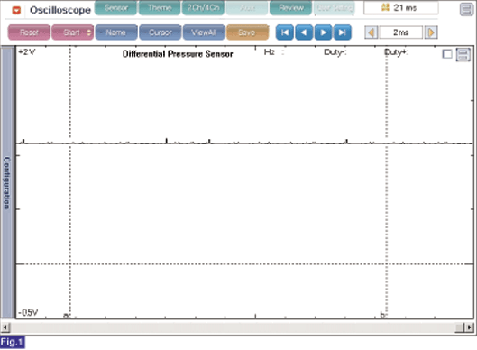This screenshot has width=477, height=350.
Task: Open the red Oscilloscope dropdown icon
Action: [16, 10]
